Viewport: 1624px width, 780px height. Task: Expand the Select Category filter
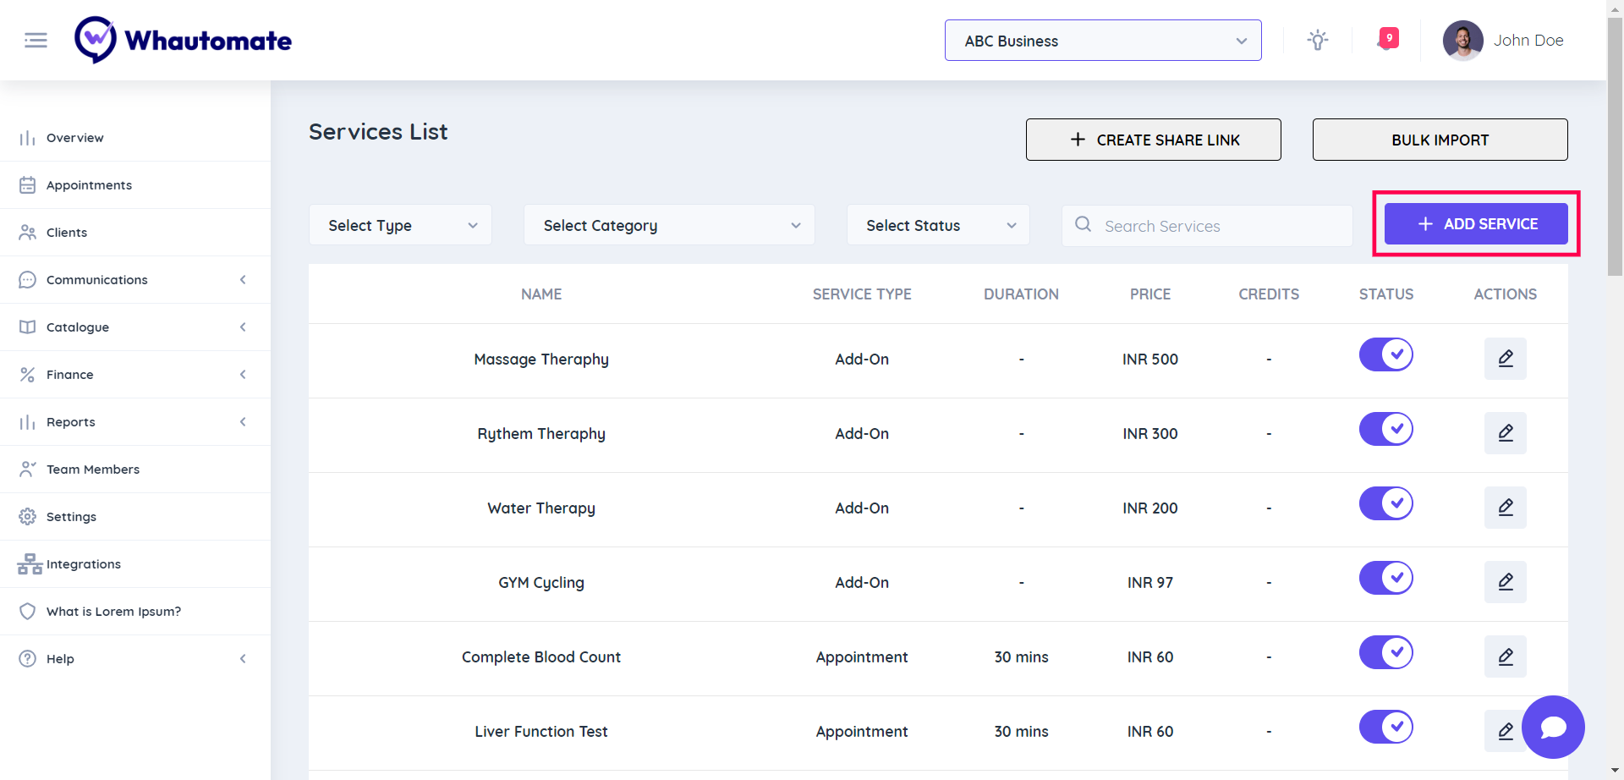coord(669,225)
